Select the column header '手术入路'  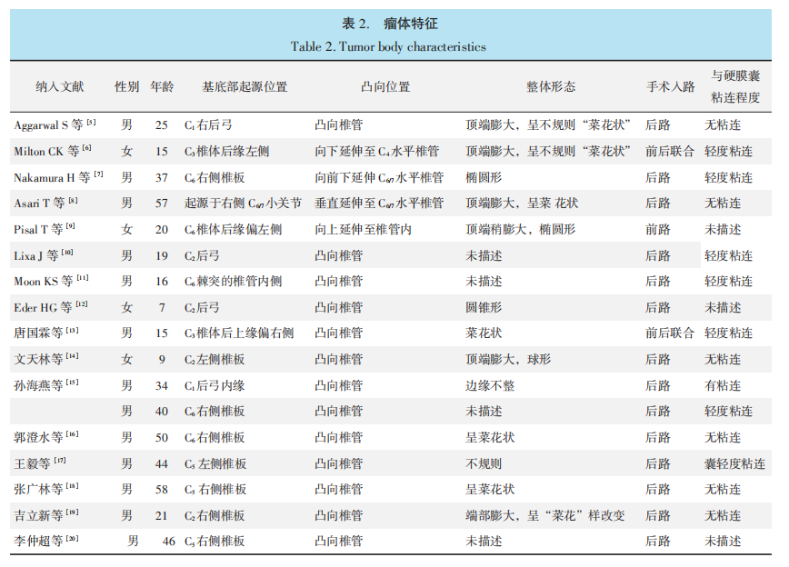(670, 86)
